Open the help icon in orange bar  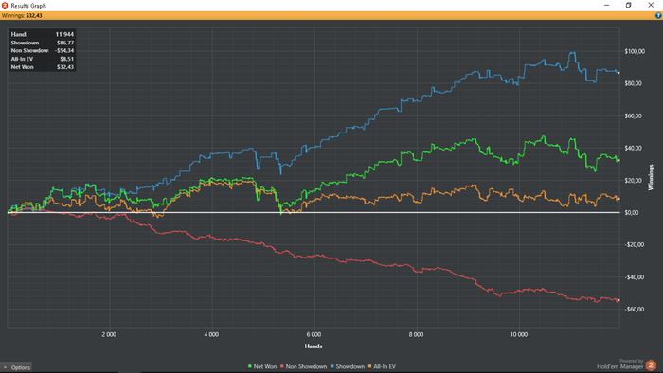pos(658,16)
